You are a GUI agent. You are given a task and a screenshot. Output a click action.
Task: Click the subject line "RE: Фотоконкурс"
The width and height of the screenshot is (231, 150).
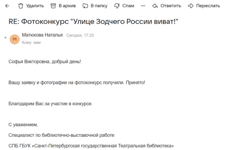coord(93,22)
